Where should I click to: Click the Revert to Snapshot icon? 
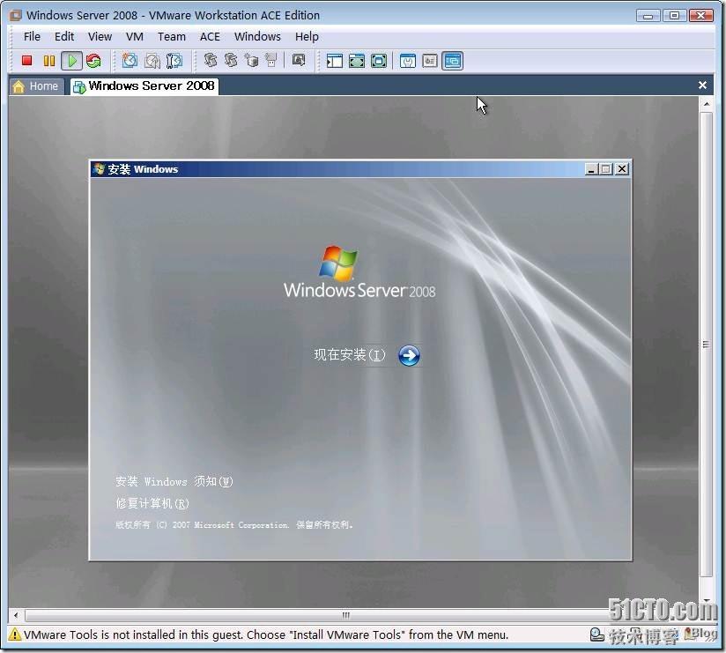point(152,61)
